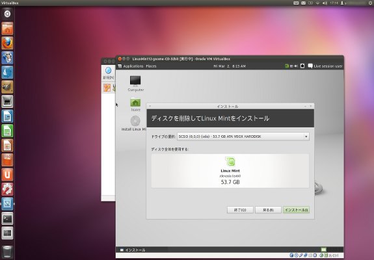Screen dimensions: 374x260
Task: Open System Settings wrench icon in launcher
Action: 7,189
